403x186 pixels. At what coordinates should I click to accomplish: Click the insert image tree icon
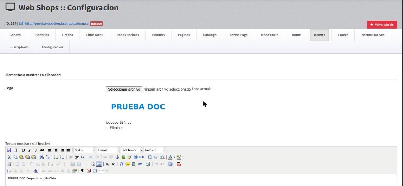point(123,157)
